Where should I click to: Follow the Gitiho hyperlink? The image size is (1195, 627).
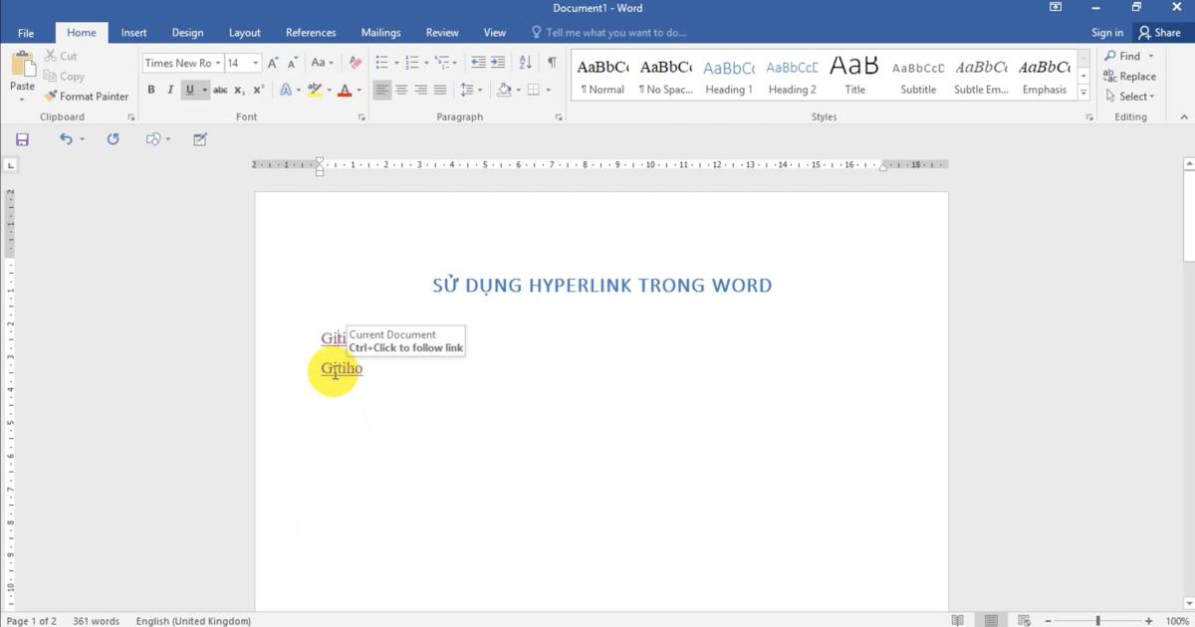click(x=342, y=369)
